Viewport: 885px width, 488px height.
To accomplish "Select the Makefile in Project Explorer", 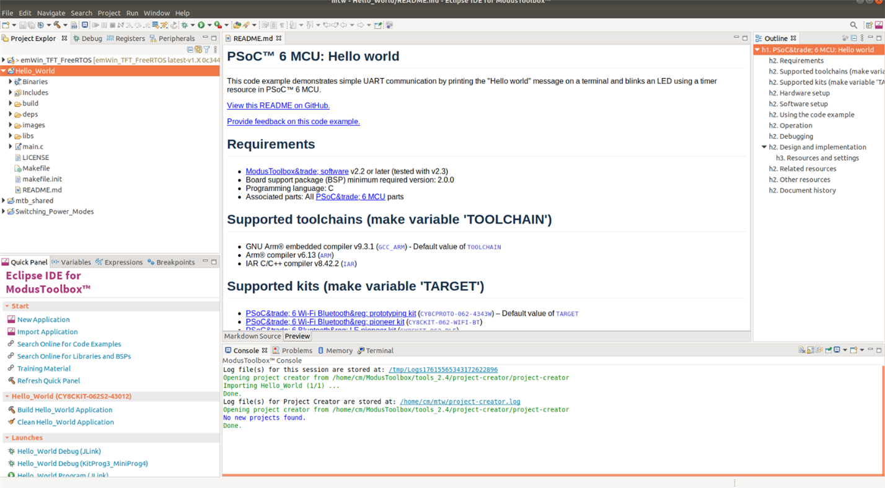I will point(36,168).
